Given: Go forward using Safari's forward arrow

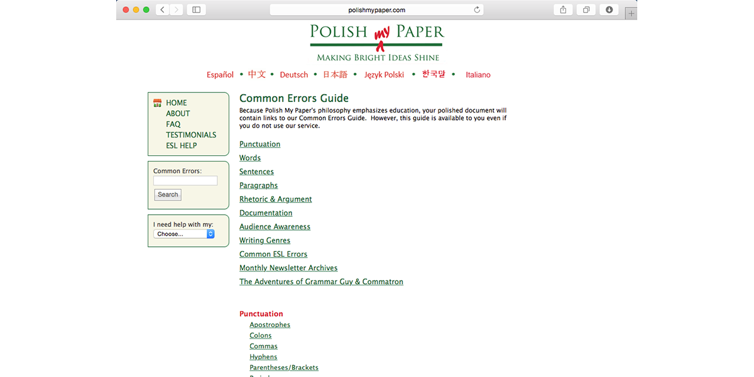Looking at the screenshot, I should [x=177, y=9].
